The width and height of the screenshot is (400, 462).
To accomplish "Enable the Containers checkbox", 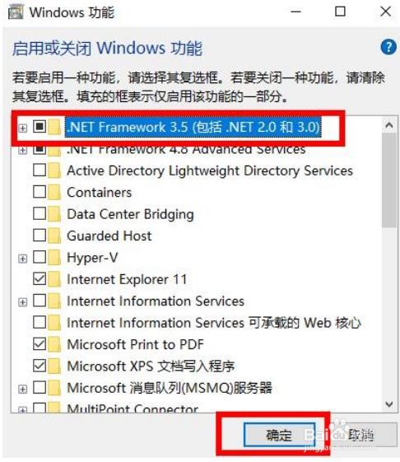I will [x=40, y=192].
